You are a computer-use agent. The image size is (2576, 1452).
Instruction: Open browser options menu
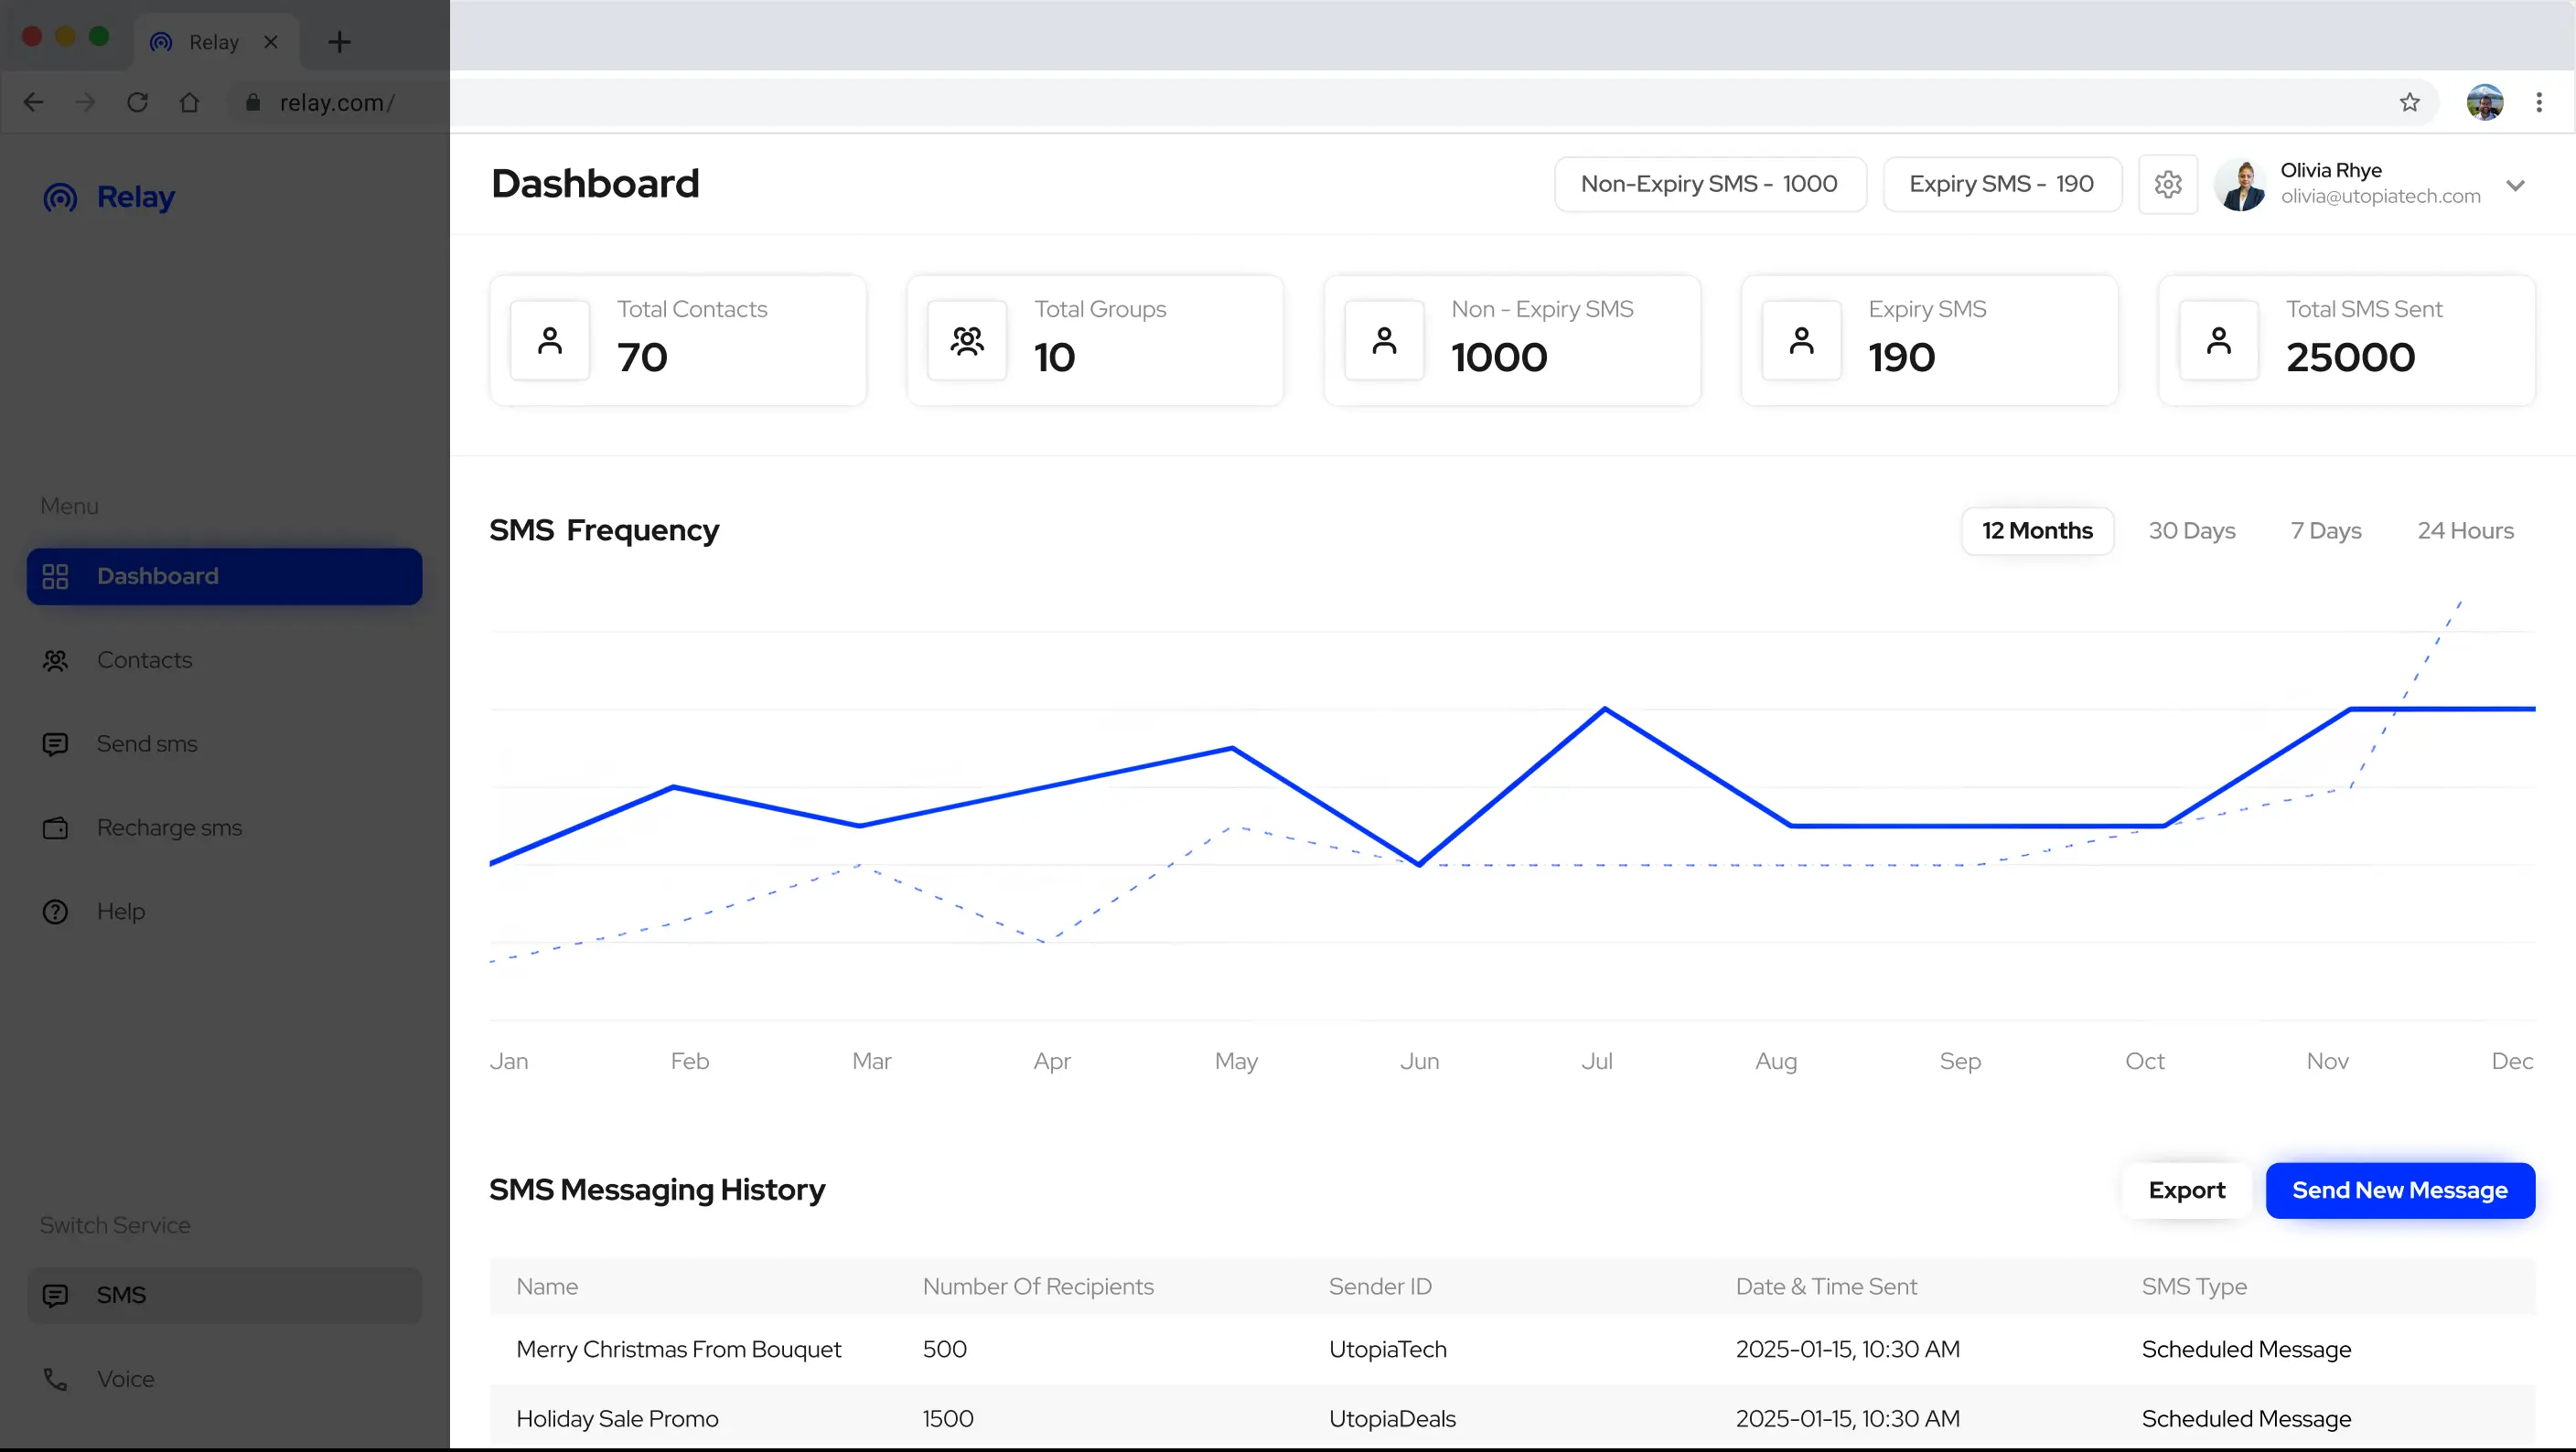(2540, 101)
